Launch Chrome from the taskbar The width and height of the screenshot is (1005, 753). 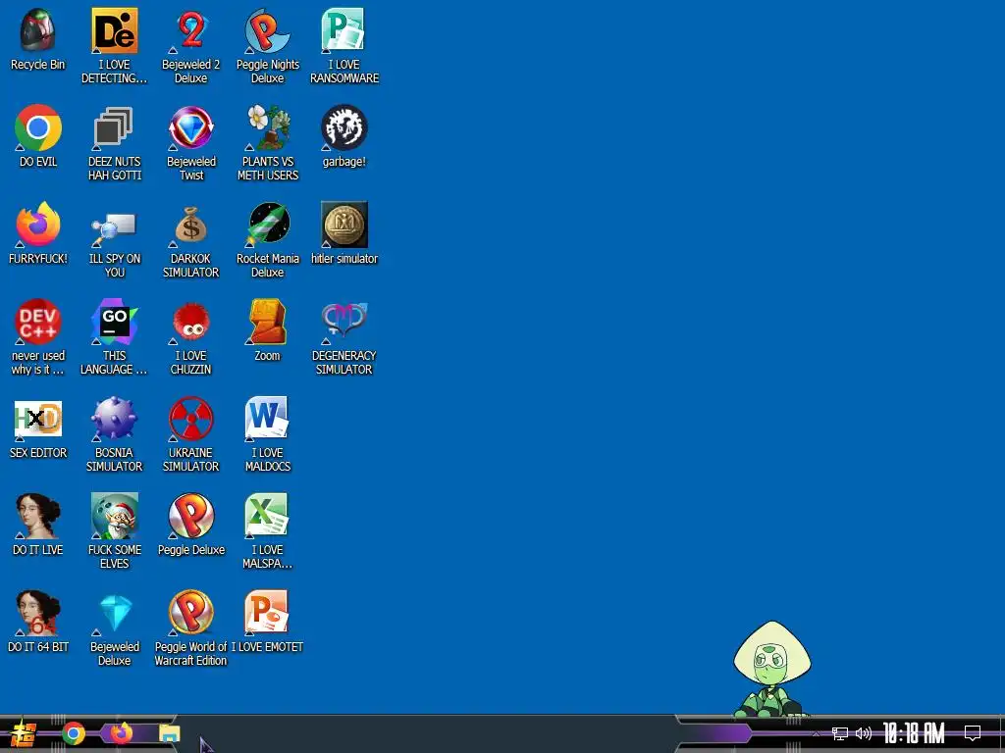(73, 733)
